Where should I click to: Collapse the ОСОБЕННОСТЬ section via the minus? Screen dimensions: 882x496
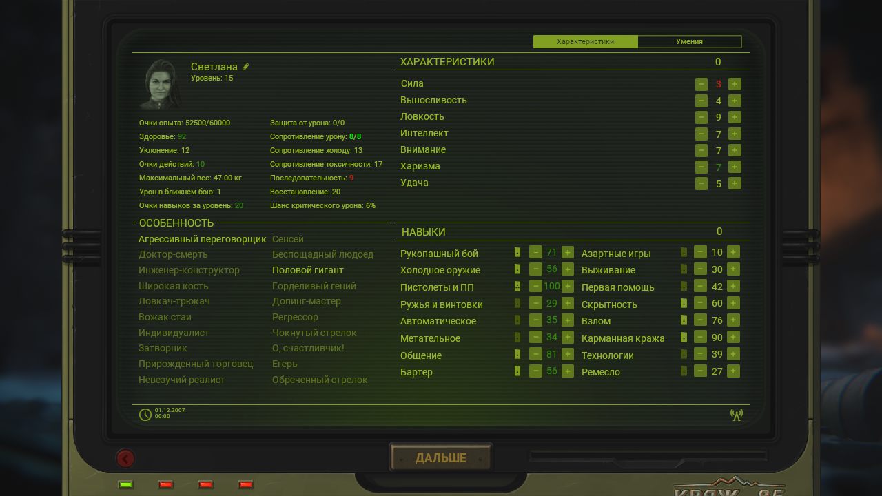(x=135, y=223)
